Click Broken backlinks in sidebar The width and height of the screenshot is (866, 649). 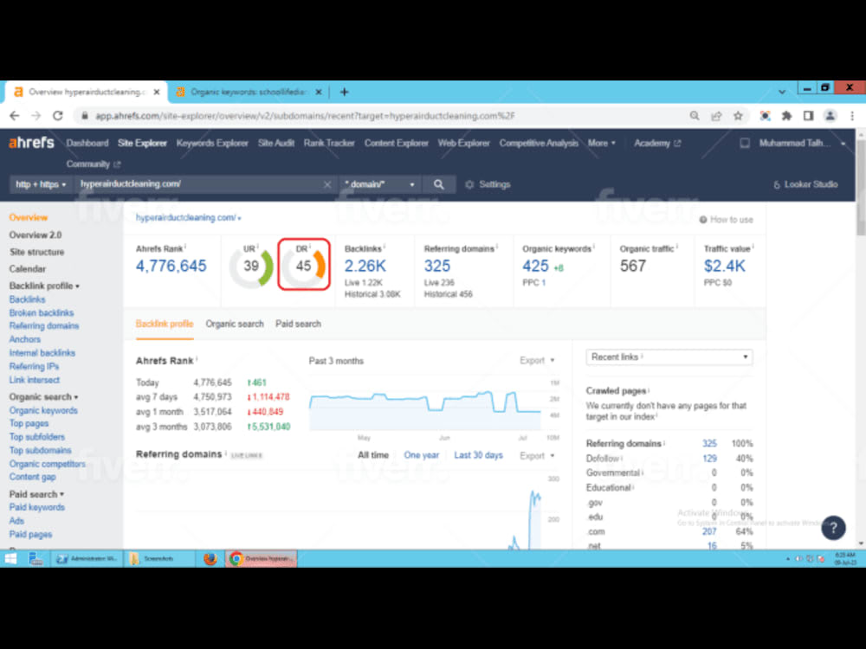click(x=42, y=313)
